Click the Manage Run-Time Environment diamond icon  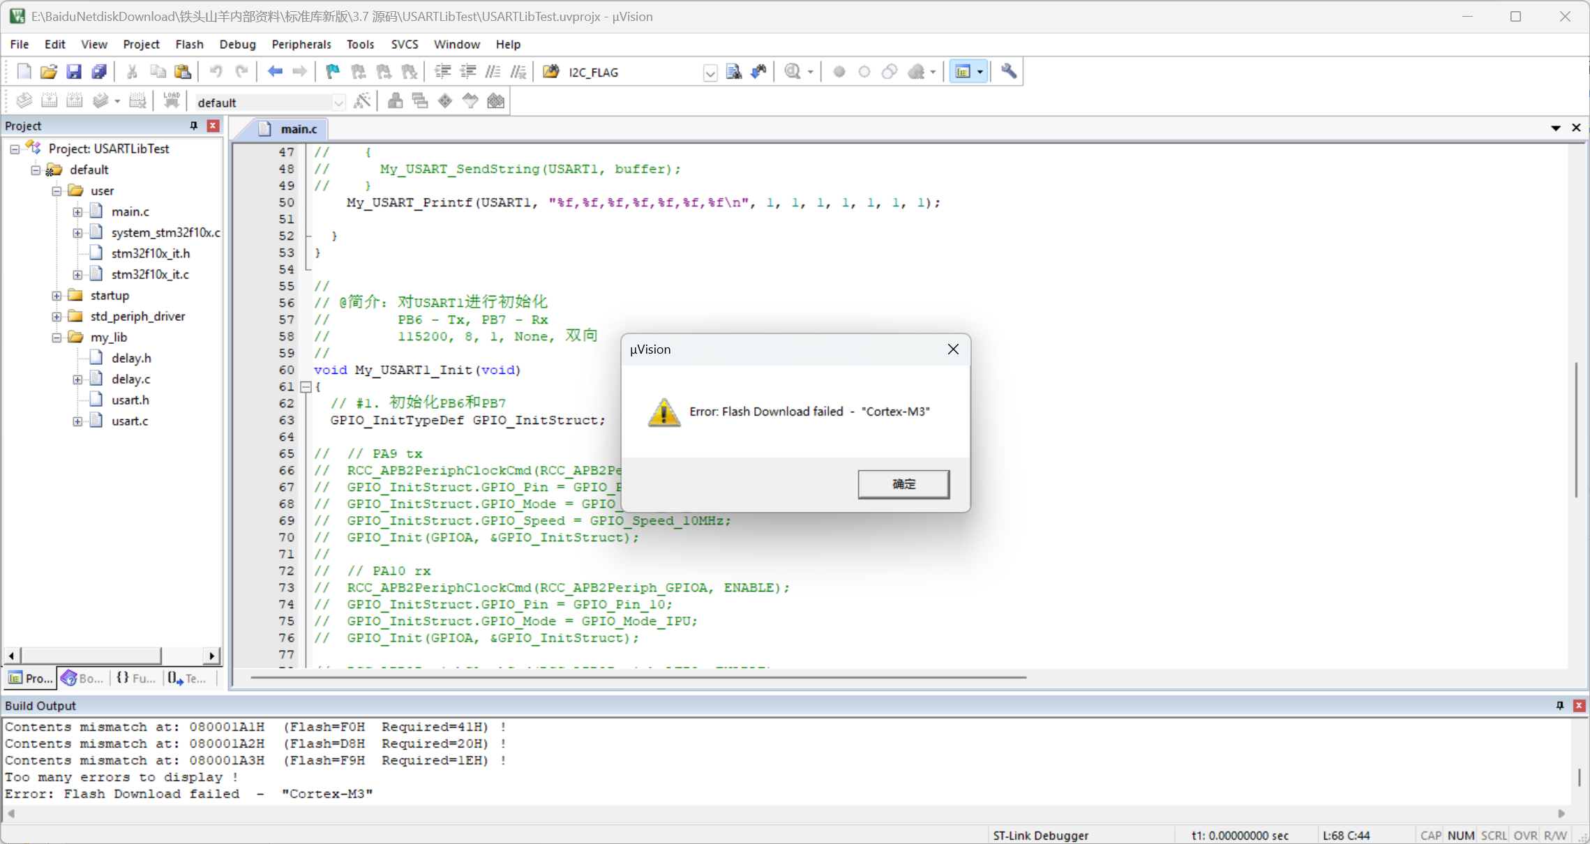tap(445, 101)
